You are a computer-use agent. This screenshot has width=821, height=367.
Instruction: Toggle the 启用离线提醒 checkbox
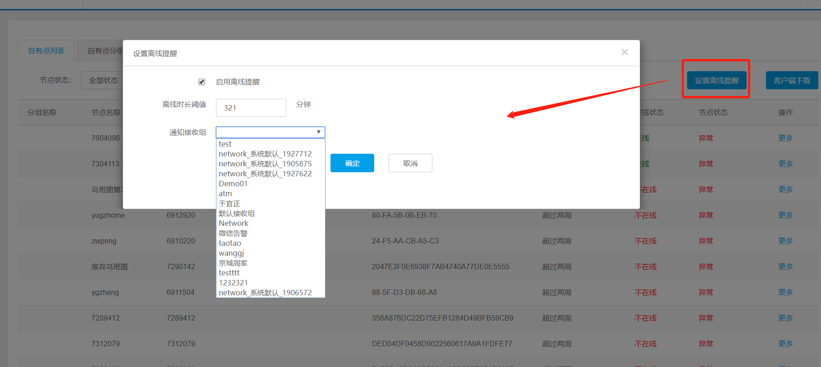pyautogui.click(x=202, y=82)
